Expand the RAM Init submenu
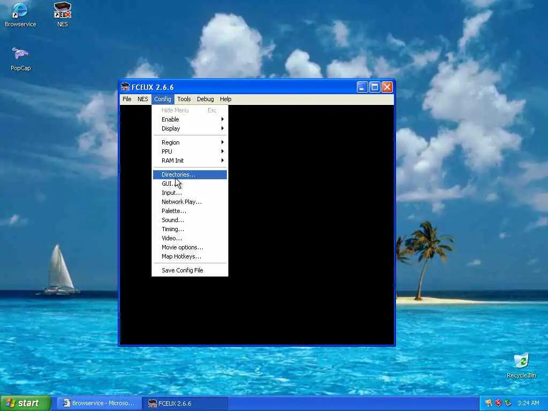Screen dimensions: 548x411 [x=190, y=161]
